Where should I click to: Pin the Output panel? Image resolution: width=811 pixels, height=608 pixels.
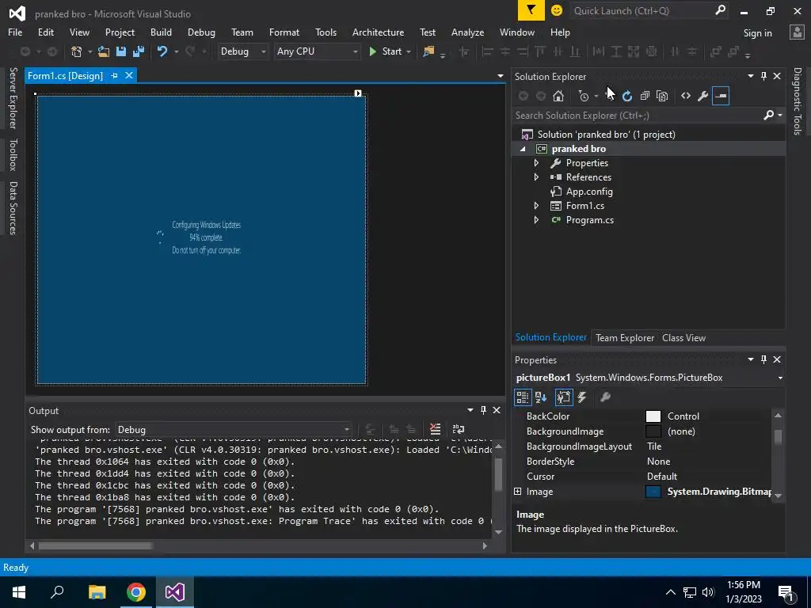click(484, 410)
